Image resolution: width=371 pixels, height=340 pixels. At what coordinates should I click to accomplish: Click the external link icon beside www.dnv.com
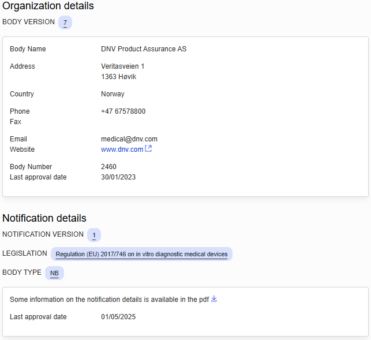(148, 148)
